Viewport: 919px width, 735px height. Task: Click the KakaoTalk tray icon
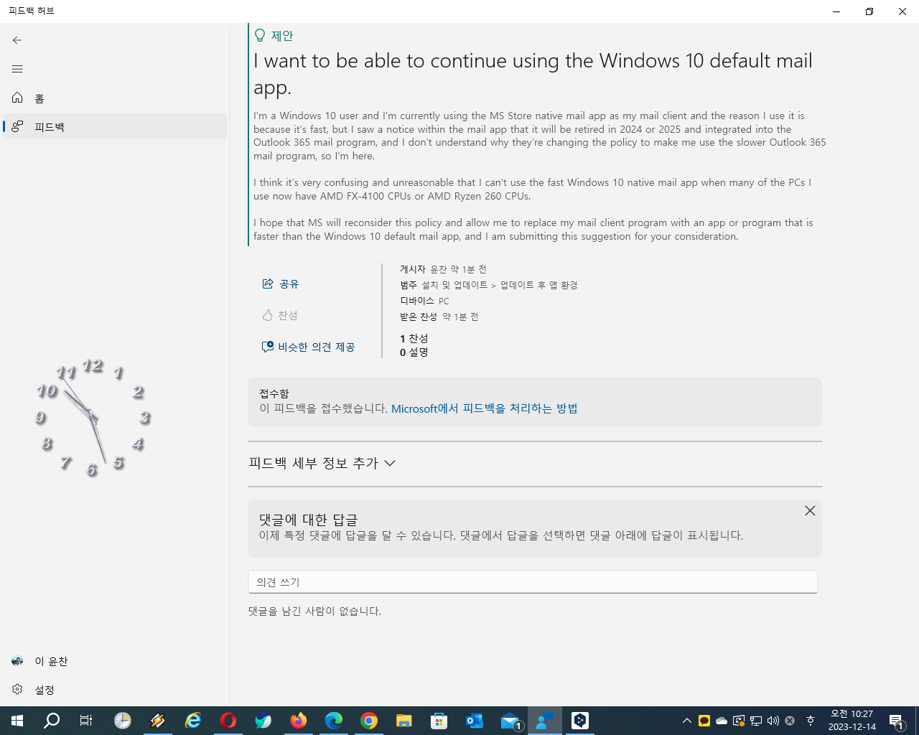(x=704, y=721)
